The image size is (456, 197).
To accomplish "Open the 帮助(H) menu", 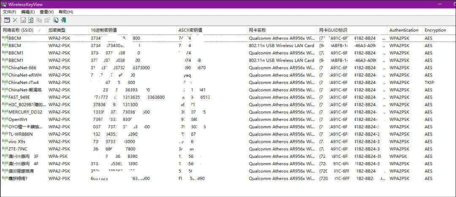I will (66, 12).
